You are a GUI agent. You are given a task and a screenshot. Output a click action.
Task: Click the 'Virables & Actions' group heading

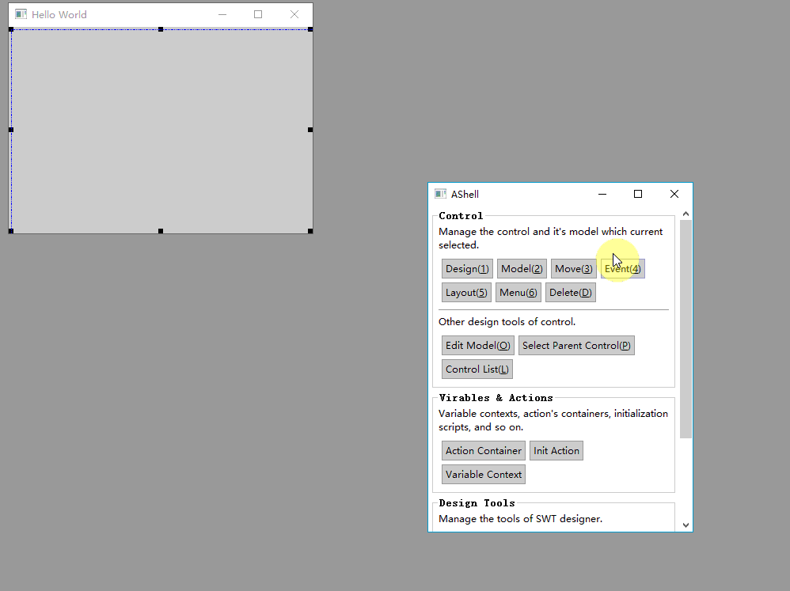pos(496,398)
